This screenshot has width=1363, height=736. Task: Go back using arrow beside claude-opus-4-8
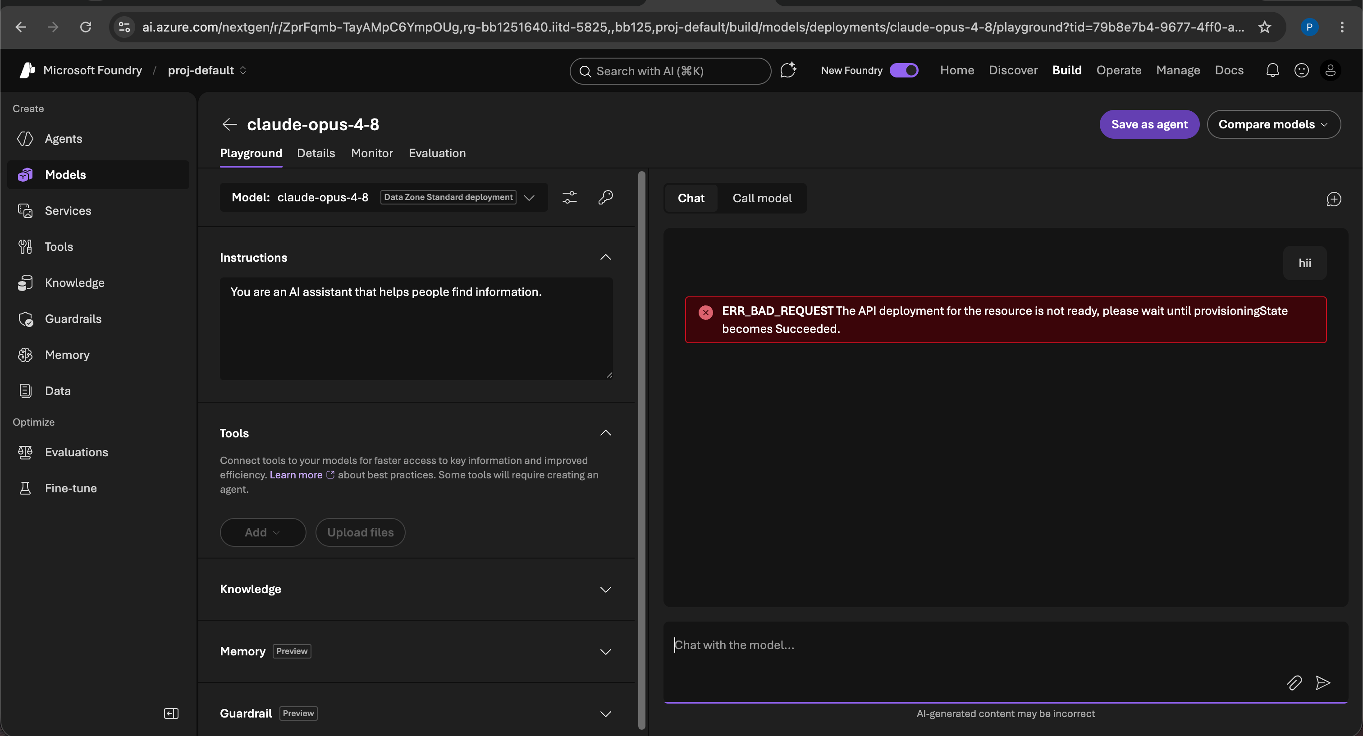[229, 124]
